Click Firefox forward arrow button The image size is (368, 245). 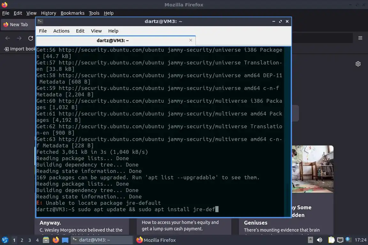click(x=19, y=38)
